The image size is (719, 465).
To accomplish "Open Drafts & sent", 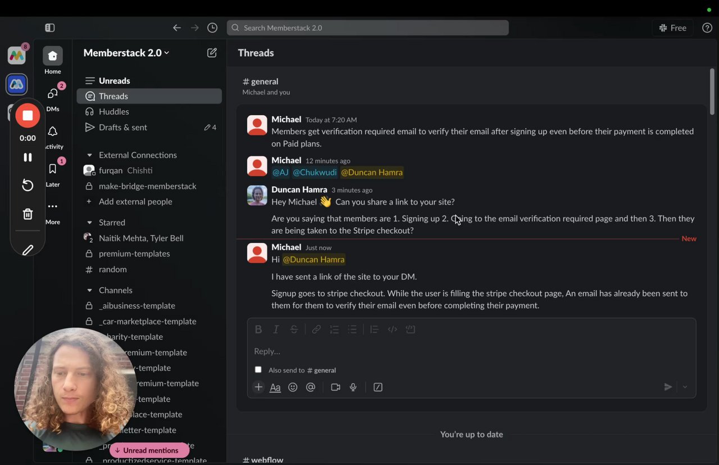I will tap(149, 127).
